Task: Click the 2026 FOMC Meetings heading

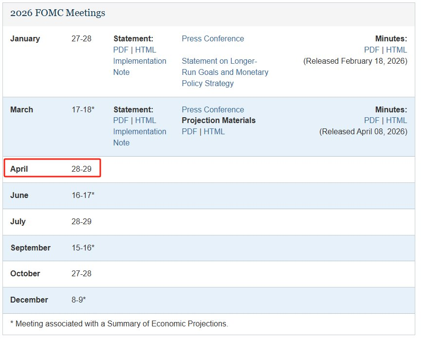Action: click(x=57, y=13)
